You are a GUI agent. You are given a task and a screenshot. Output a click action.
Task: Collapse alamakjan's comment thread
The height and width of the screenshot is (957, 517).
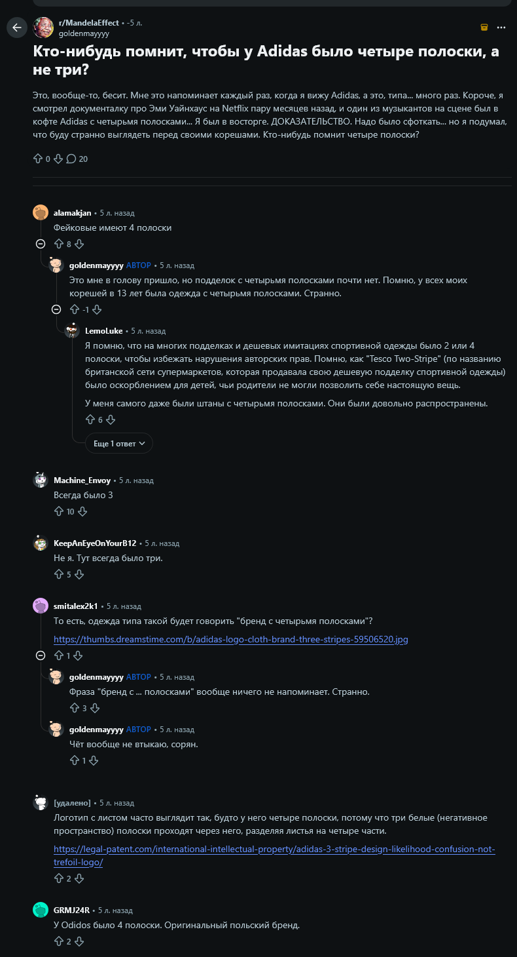(x=41, y=244)
